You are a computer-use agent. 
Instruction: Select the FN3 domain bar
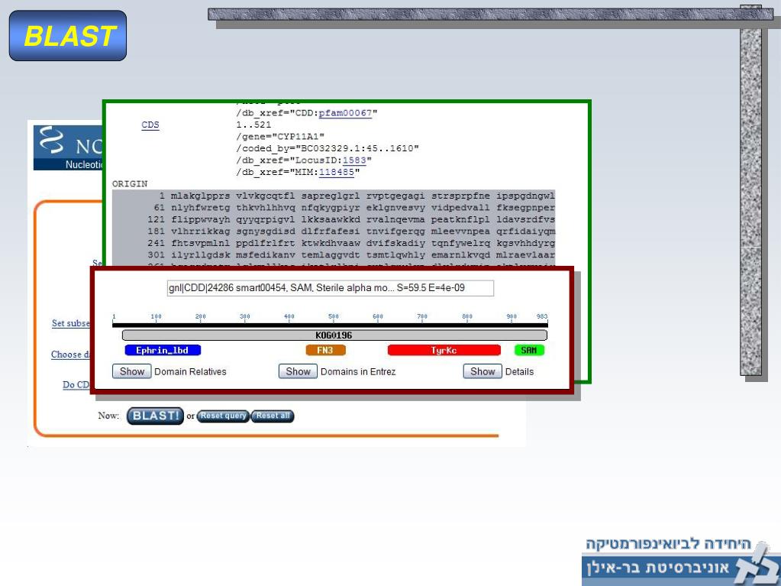pos(325,351)
